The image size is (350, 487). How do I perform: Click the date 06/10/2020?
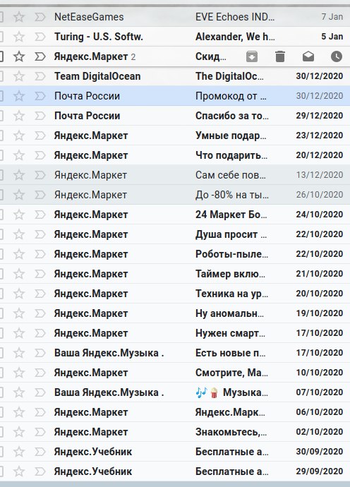[319, 412]
